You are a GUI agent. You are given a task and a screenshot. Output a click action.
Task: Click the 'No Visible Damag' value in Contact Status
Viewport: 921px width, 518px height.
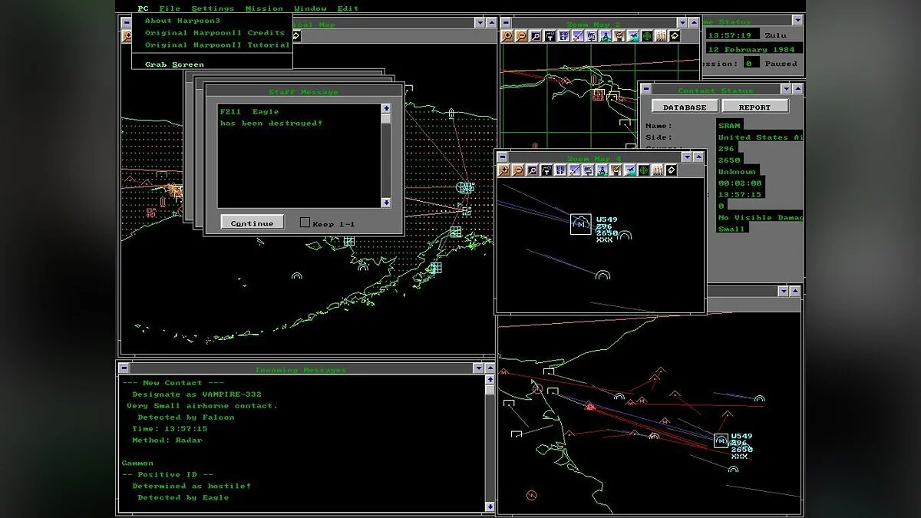point(760,218)
